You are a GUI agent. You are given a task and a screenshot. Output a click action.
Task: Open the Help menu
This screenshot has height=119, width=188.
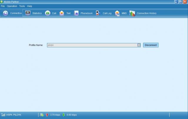coord(29,6)
